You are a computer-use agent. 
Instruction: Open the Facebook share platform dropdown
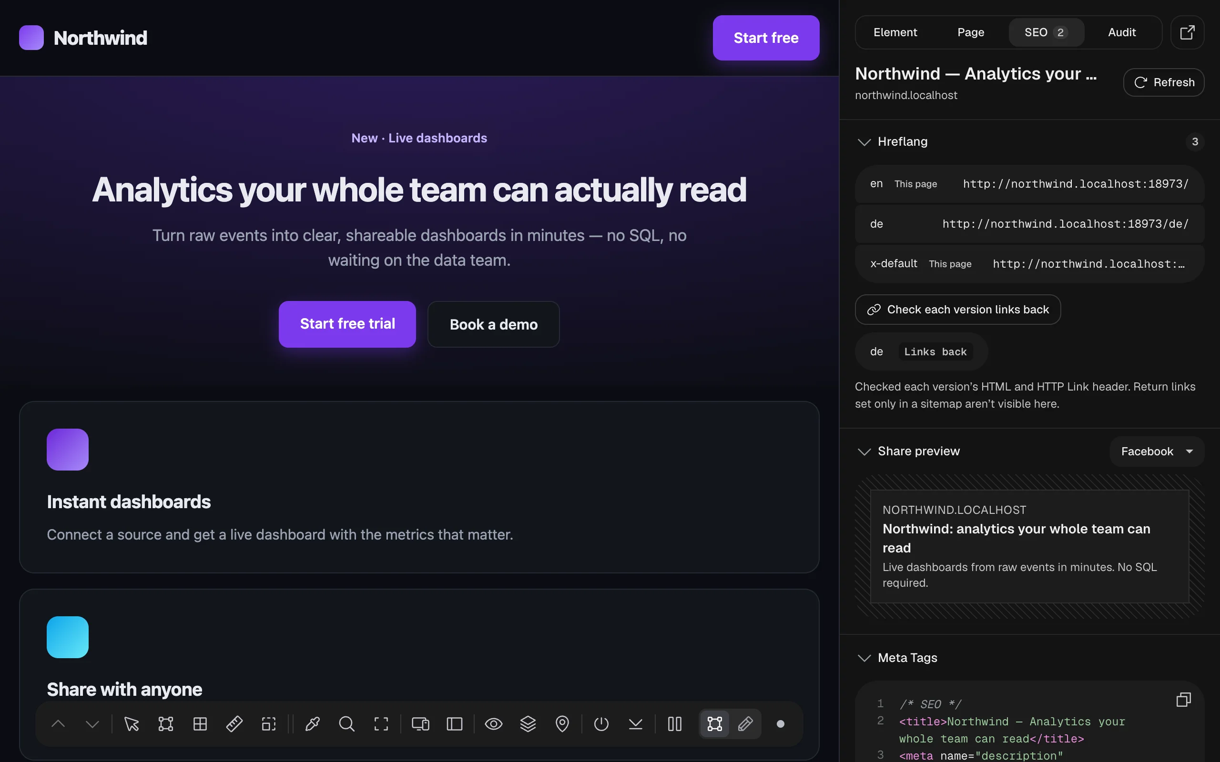pyautogui.click(x=1157, y=451)
